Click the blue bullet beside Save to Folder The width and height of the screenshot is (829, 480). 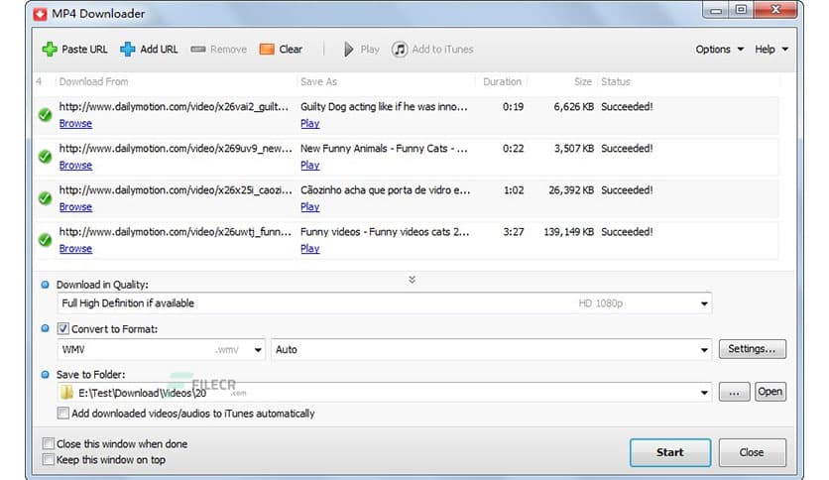(x=45, y=374)
